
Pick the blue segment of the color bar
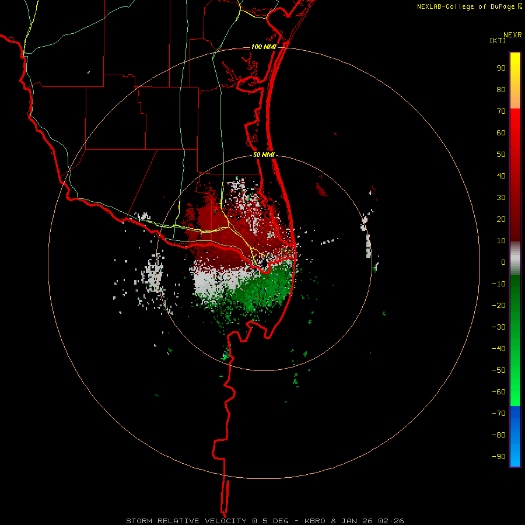515,436
